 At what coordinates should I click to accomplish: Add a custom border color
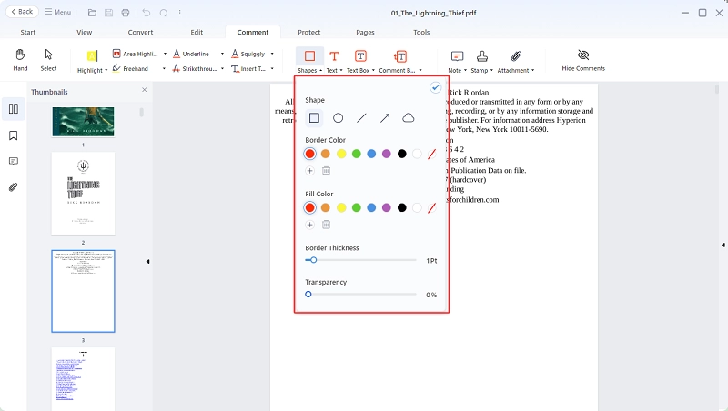pyautogui.click(x=309, y=171)
